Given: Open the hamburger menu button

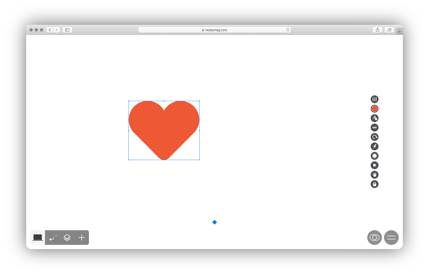Looking at the screenshot, I should click(391, 238).
